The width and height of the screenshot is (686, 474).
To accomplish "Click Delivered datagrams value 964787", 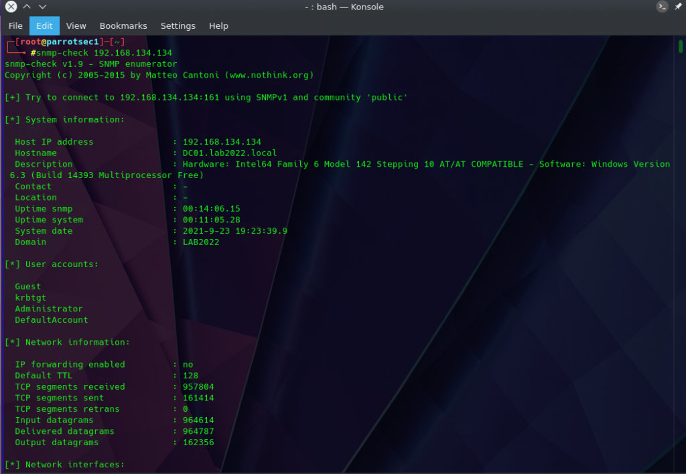I will pos(198,432).
